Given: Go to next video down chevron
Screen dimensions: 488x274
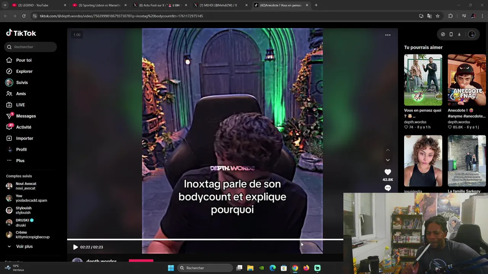Looking at the screenshot, I should [388, 160].
